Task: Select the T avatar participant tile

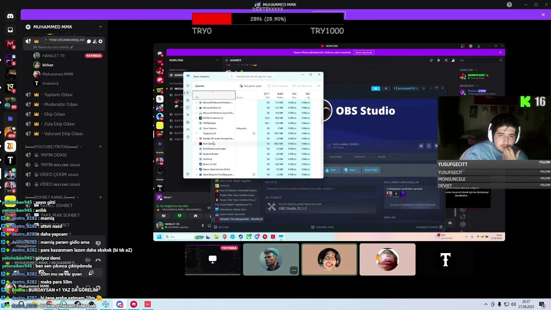Action: [446, 259]
